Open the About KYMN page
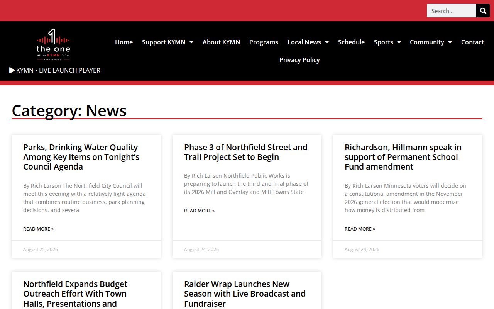Viewport: 494px width, 309px height. [x=221, y=42]
